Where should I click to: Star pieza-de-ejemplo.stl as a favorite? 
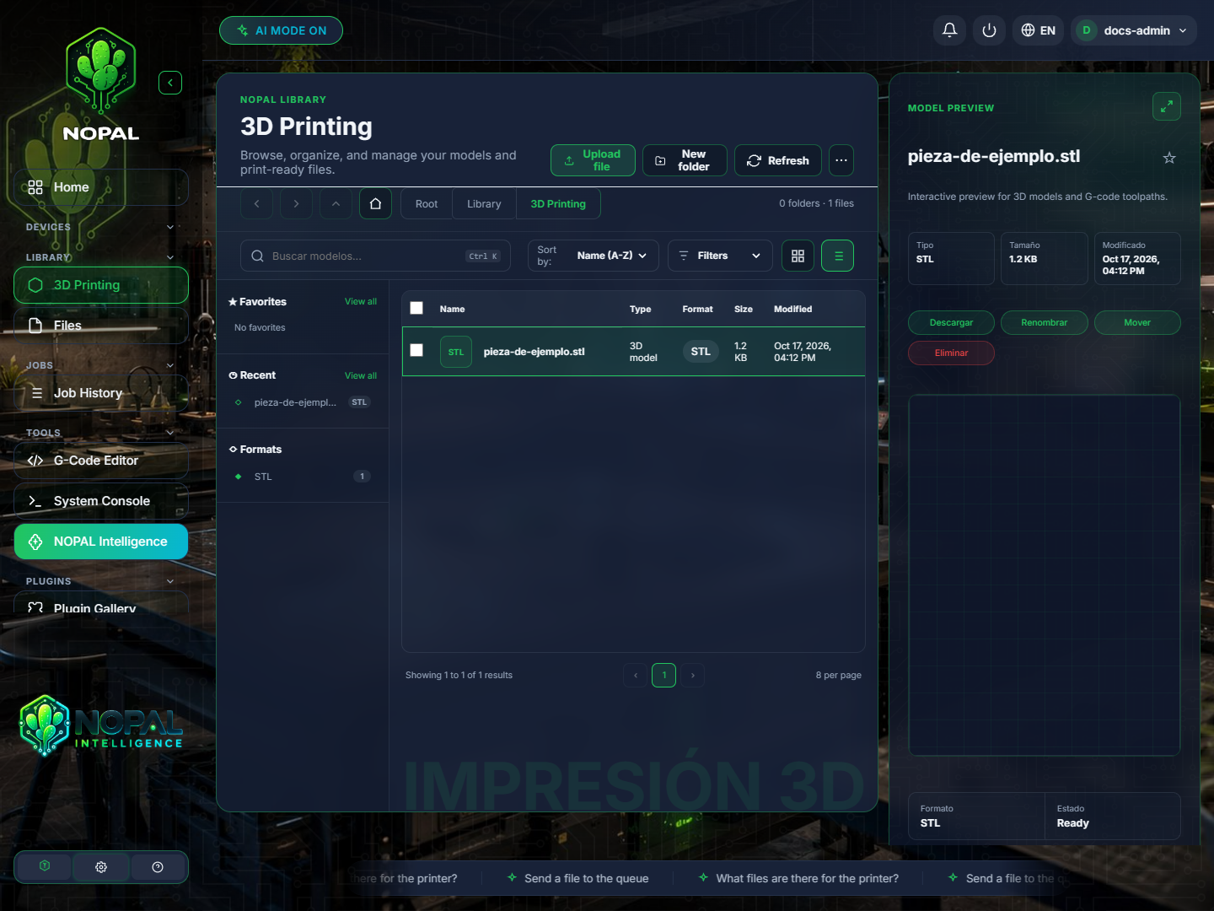tap(1169, 158)
